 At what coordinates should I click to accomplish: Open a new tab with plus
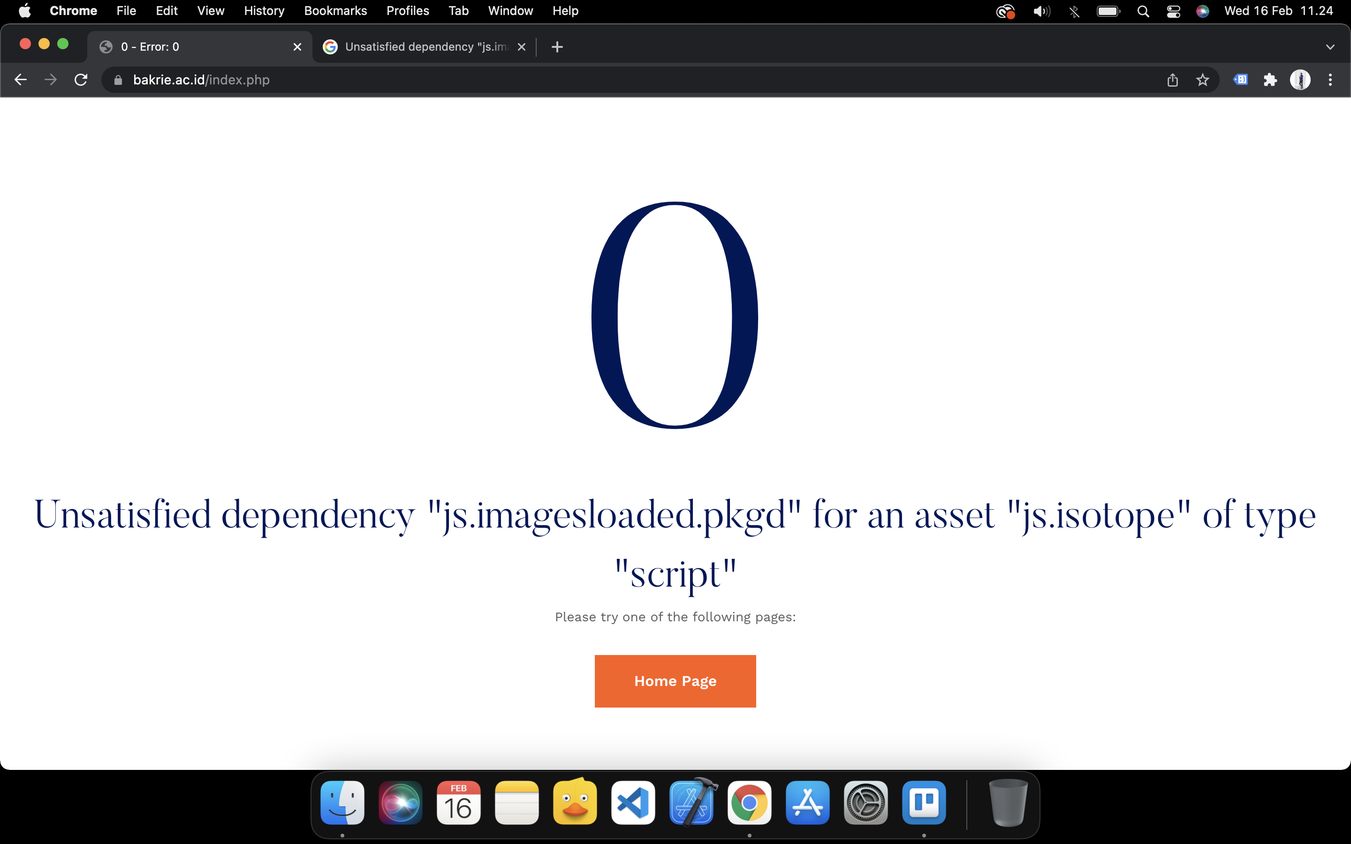(557, 47)
